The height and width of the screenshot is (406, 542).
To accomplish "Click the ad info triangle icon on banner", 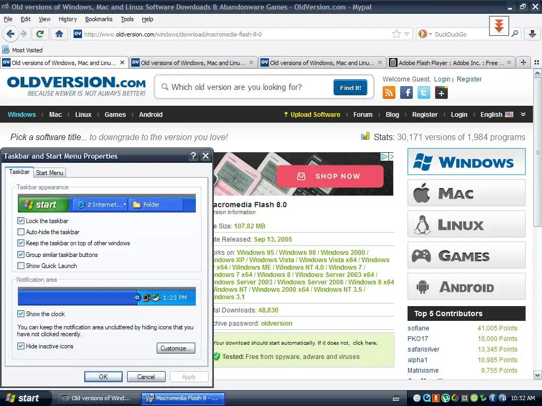I will (384, 156).
